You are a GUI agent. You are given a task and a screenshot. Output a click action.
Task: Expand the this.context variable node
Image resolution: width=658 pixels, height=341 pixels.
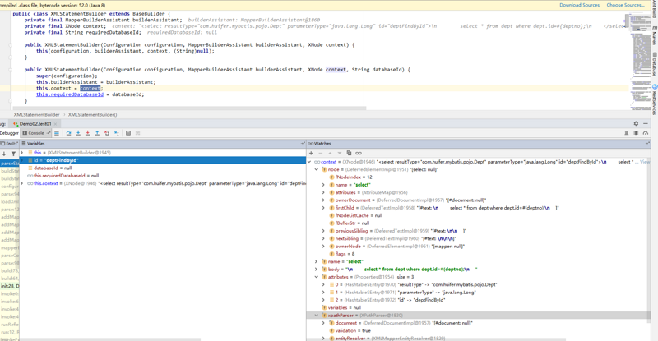(x=22, y=183)
